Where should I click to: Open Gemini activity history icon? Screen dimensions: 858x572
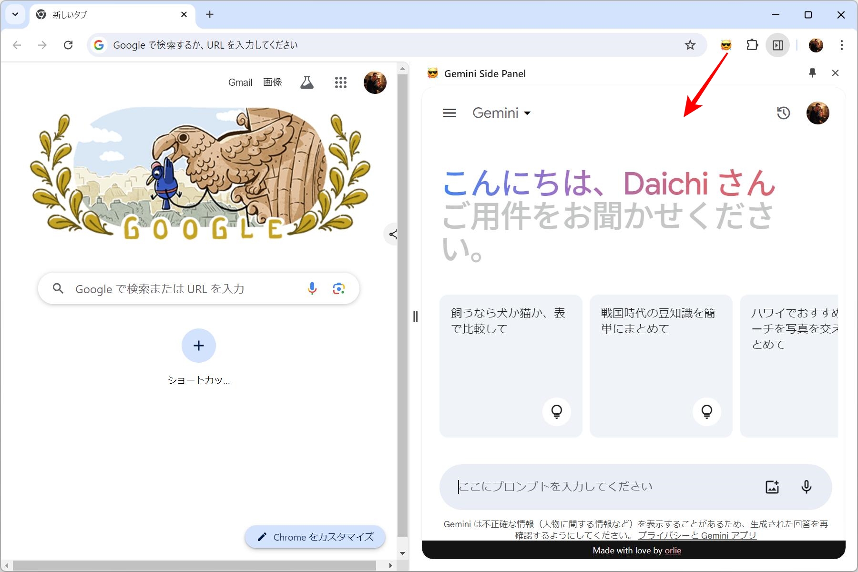784,113
